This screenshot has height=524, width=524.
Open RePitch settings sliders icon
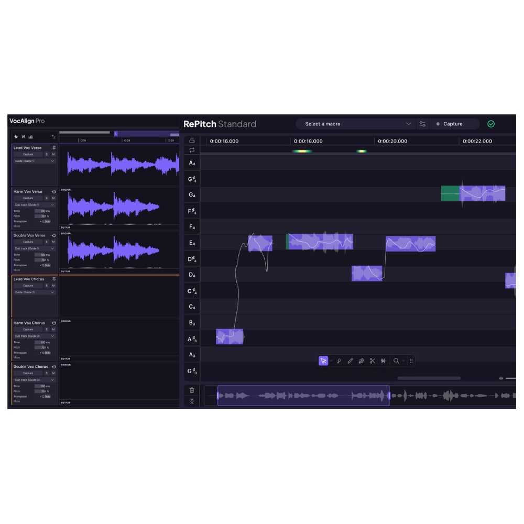point(422,124)
